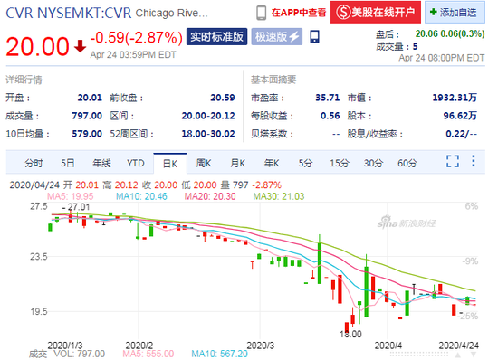Switch to the 年线 tab

point(101,164)
